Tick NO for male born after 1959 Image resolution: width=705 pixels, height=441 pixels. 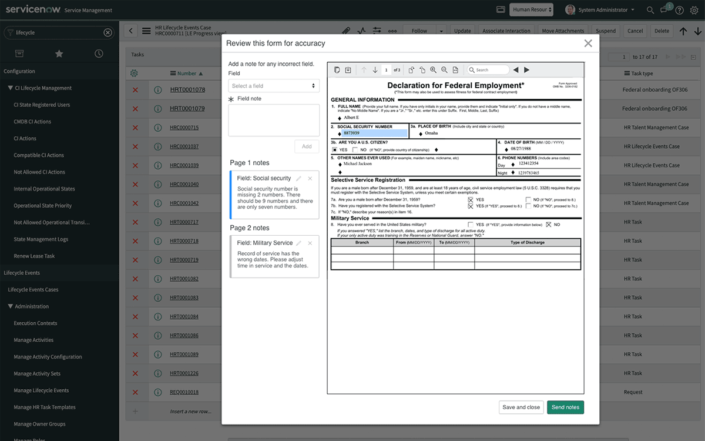528,200
